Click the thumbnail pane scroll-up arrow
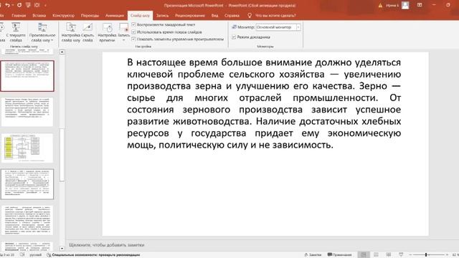459x258 pixels. pos(62,52)
